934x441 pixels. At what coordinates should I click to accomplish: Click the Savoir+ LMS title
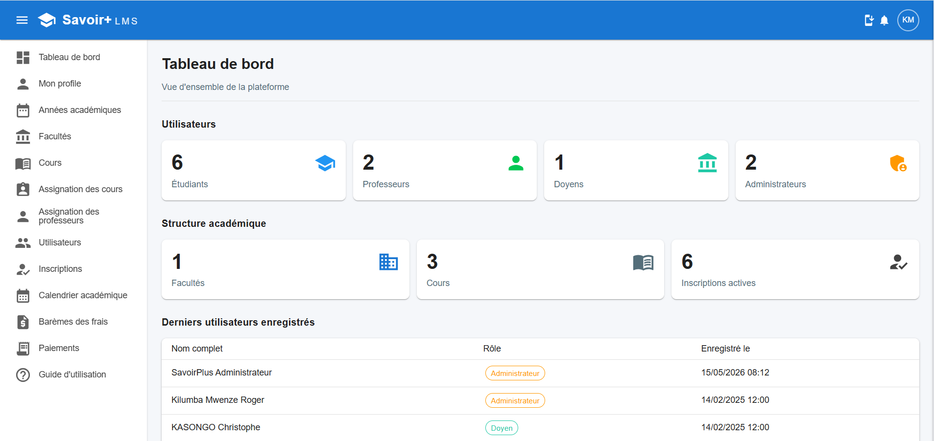[100, 20]
